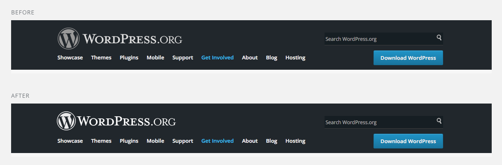Click the search magnifier icon in BEFORE header
This screenshot has height=165, width=502.
click(x=439, y=38)
